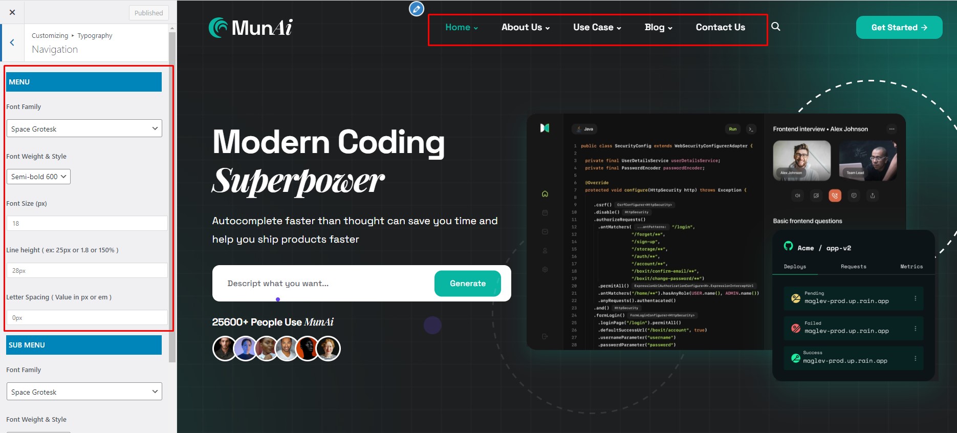
Task: Click the terminal icon next to Run
Action: pos(751,129)
